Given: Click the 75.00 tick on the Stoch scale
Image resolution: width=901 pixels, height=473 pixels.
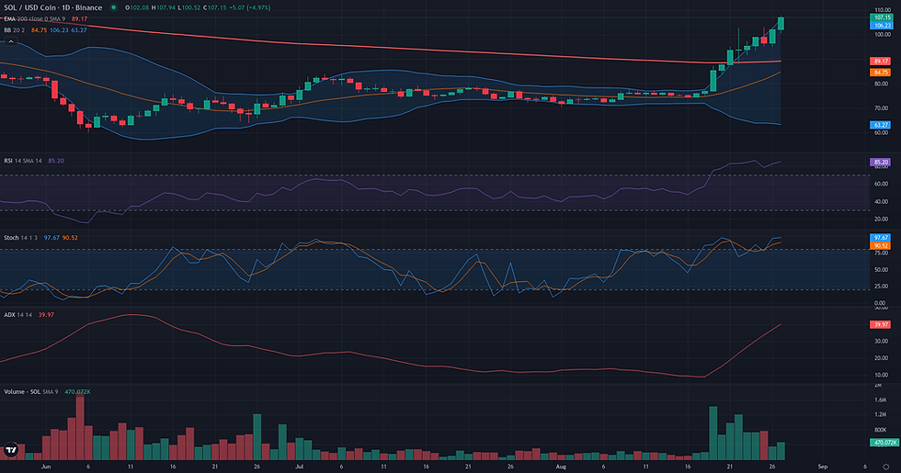Looking at the screenshot, I should (881, 255).
